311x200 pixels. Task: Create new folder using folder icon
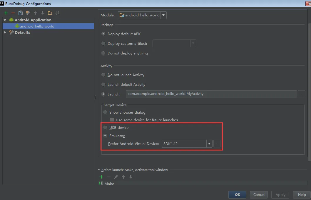pyautogui.click(x=50, y=13)
